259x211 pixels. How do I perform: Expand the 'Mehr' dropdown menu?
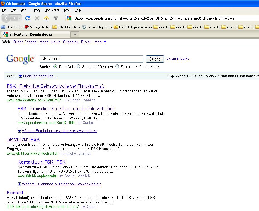(100, 42)
